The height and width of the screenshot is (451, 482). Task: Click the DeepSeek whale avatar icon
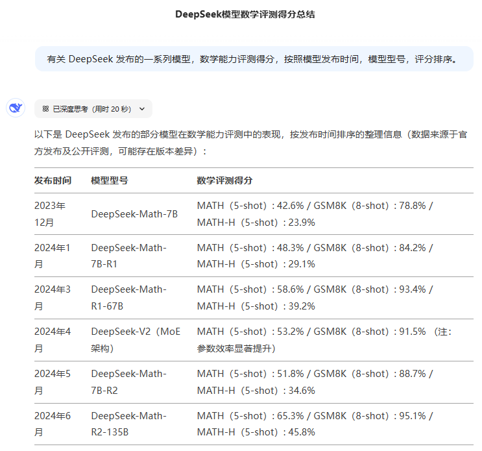(x=16, y=108)
